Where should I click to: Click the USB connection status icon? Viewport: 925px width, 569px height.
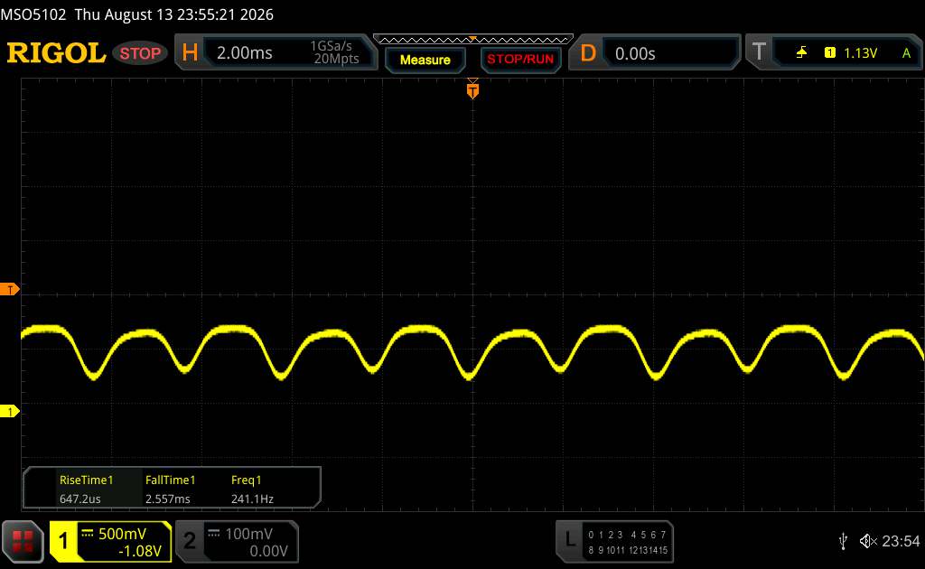point(844,541)
